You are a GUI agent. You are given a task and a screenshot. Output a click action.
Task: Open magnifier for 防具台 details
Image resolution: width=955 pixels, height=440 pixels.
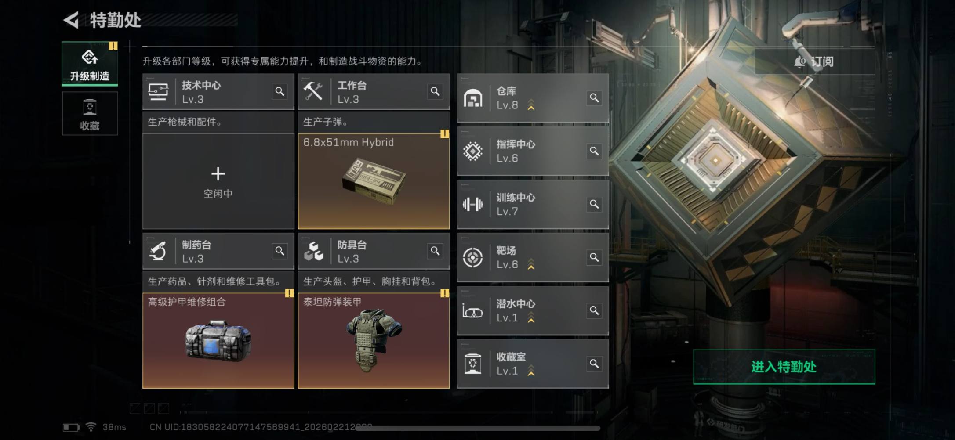(x=435, y=251)
